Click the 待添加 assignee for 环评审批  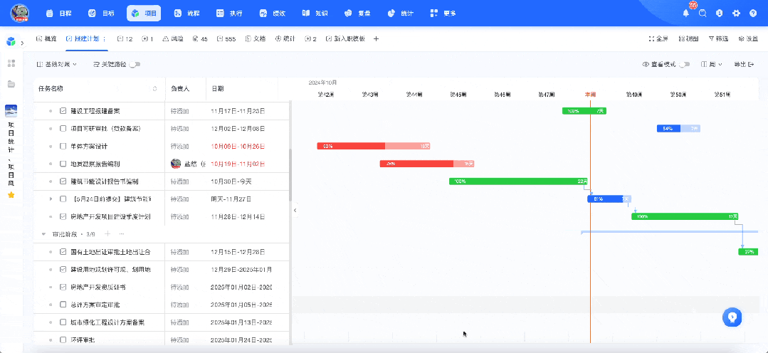click(180, 339)
